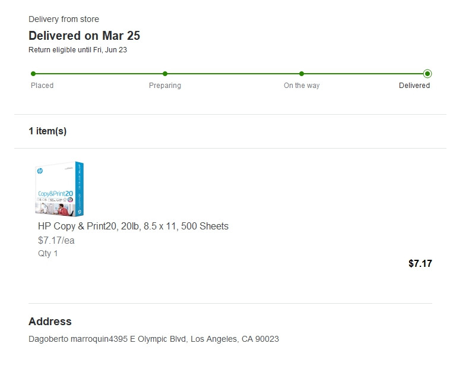The height and width of the screenshot is (384, 475).
Task: Click the bold Delivered label
Action: (414, 86)
